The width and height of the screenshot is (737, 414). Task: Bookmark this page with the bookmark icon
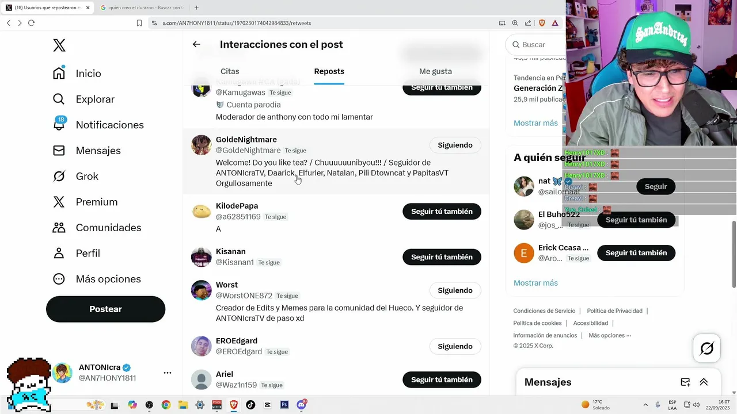139,23
